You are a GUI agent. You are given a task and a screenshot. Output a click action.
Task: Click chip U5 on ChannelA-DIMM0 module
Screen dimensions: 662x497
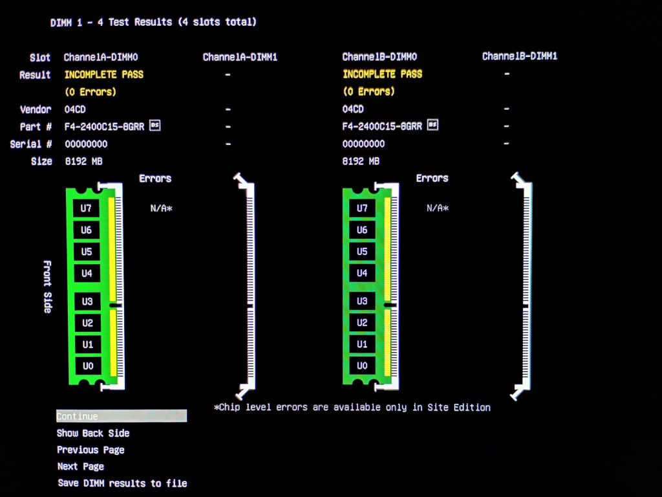tap(86, 252)
